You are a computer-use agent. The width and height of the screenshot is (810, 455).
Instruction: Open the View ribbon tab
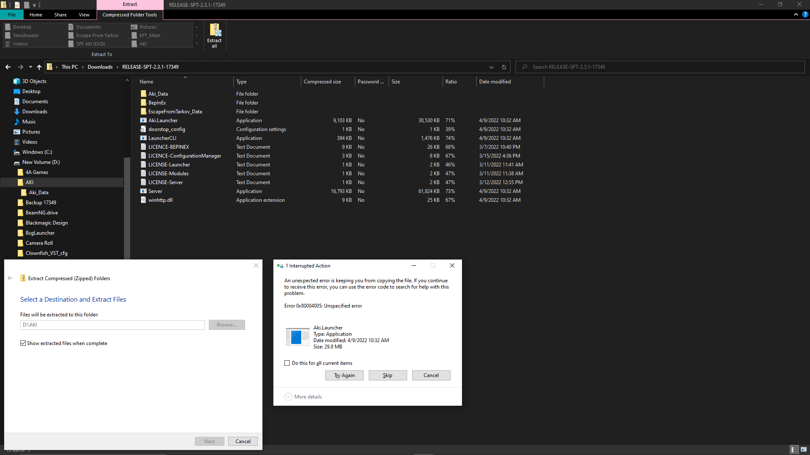coord(84,15)
